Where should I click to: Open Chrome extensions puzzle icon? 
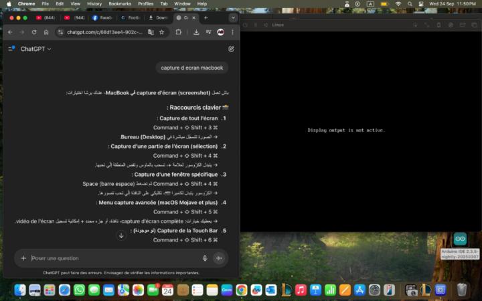coord(179,32)
